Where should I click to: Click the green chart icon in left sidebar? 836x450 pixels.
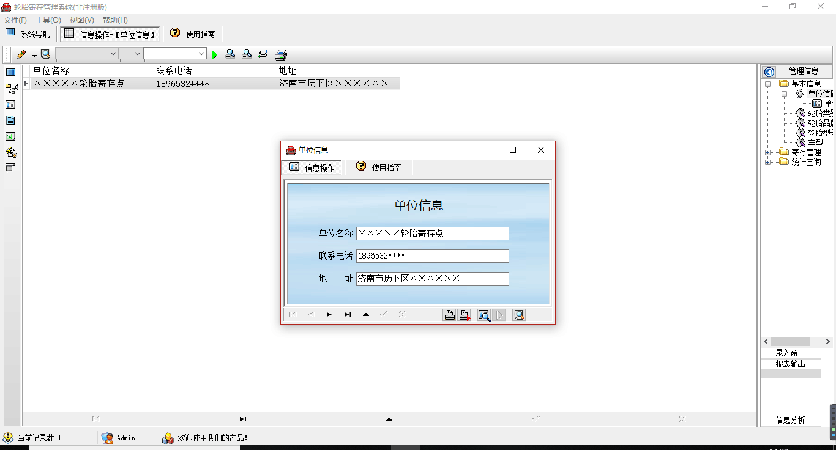tap(10, 136)
